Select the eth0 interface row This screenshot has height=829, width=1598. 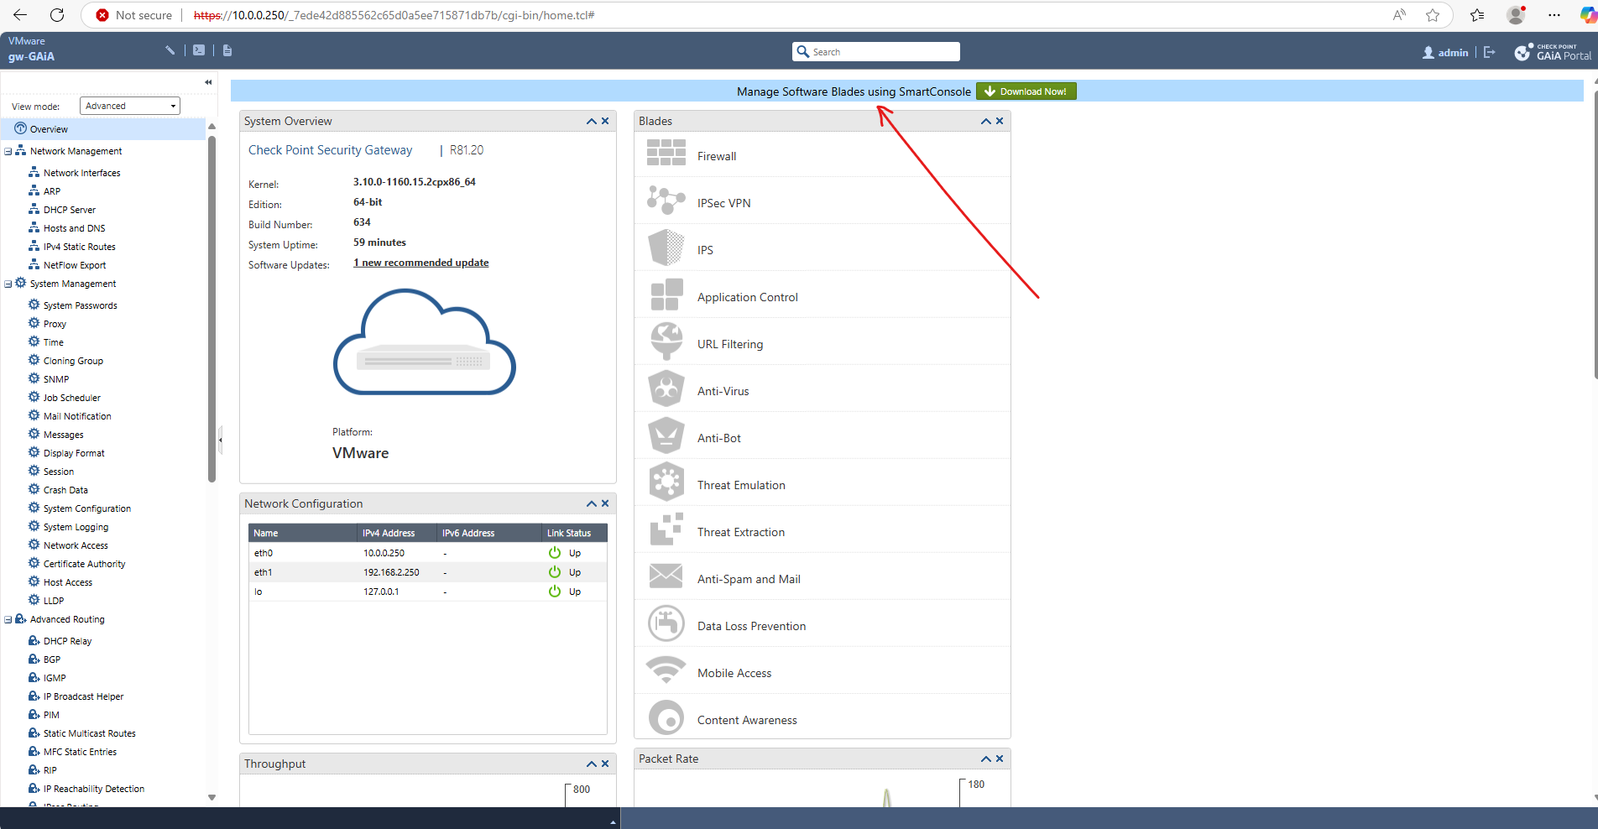click(427, 553)
